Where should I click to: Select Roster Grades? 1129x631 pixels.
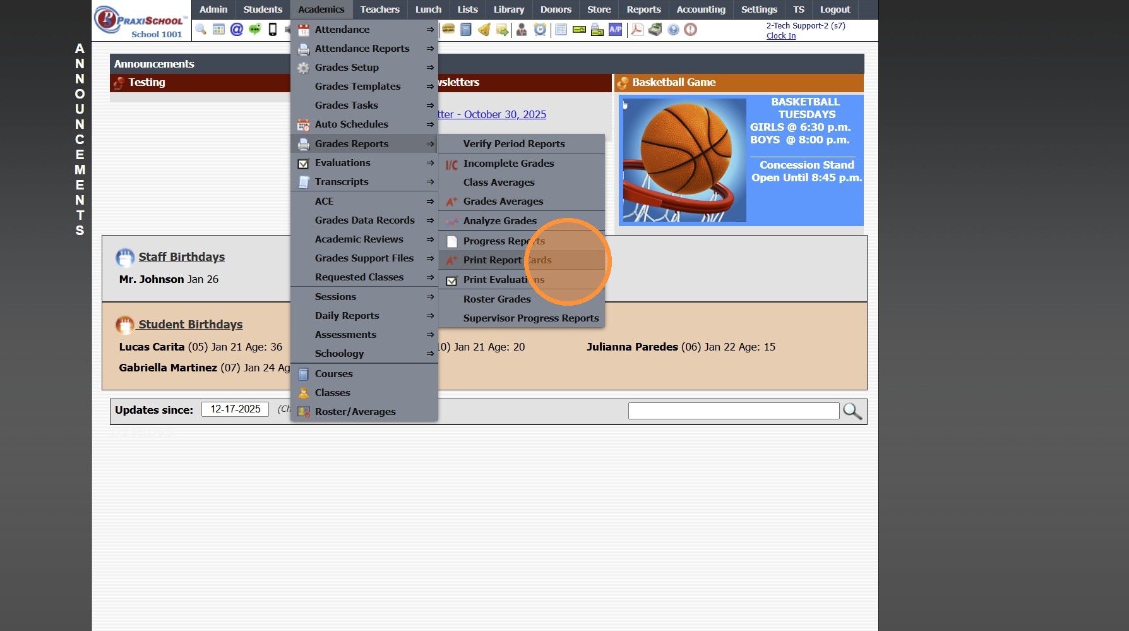click(522, 299)
